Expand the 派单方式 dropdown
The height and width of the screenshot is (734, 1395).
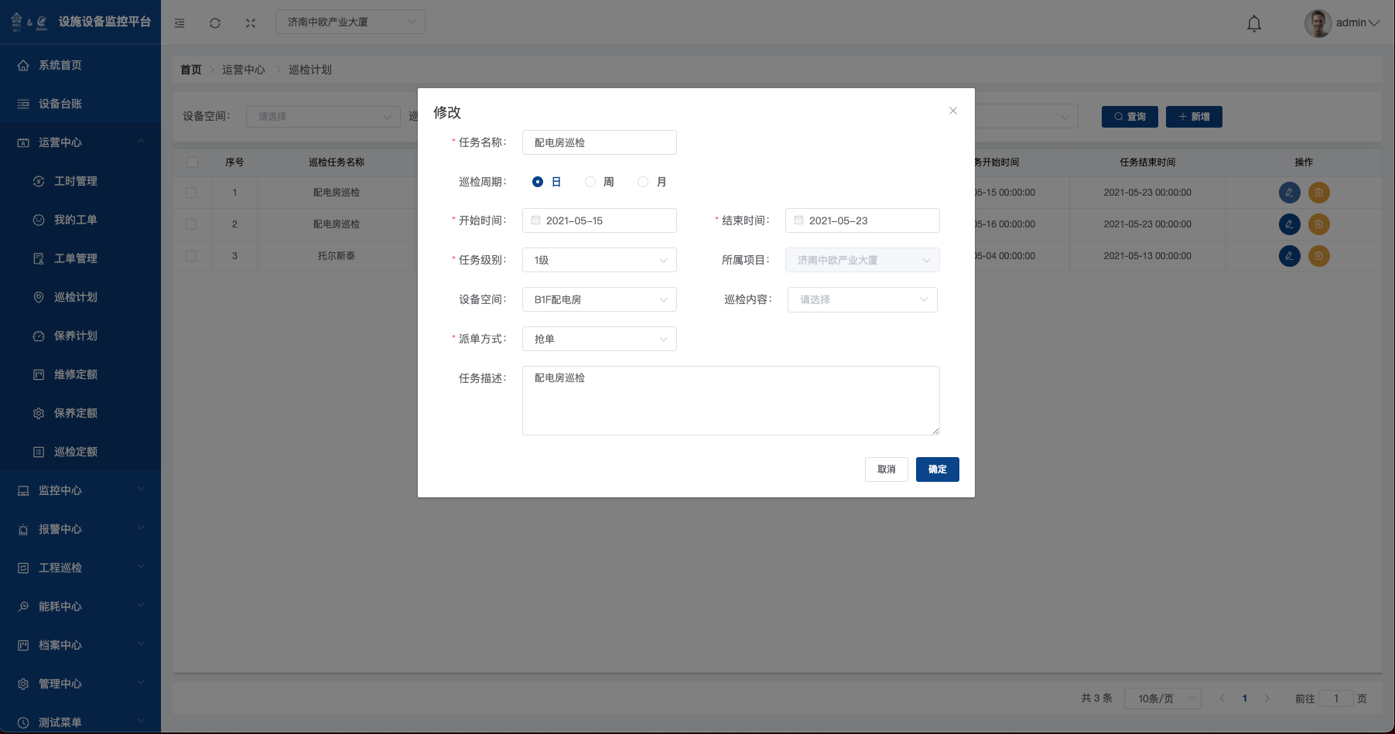point(599,339)
